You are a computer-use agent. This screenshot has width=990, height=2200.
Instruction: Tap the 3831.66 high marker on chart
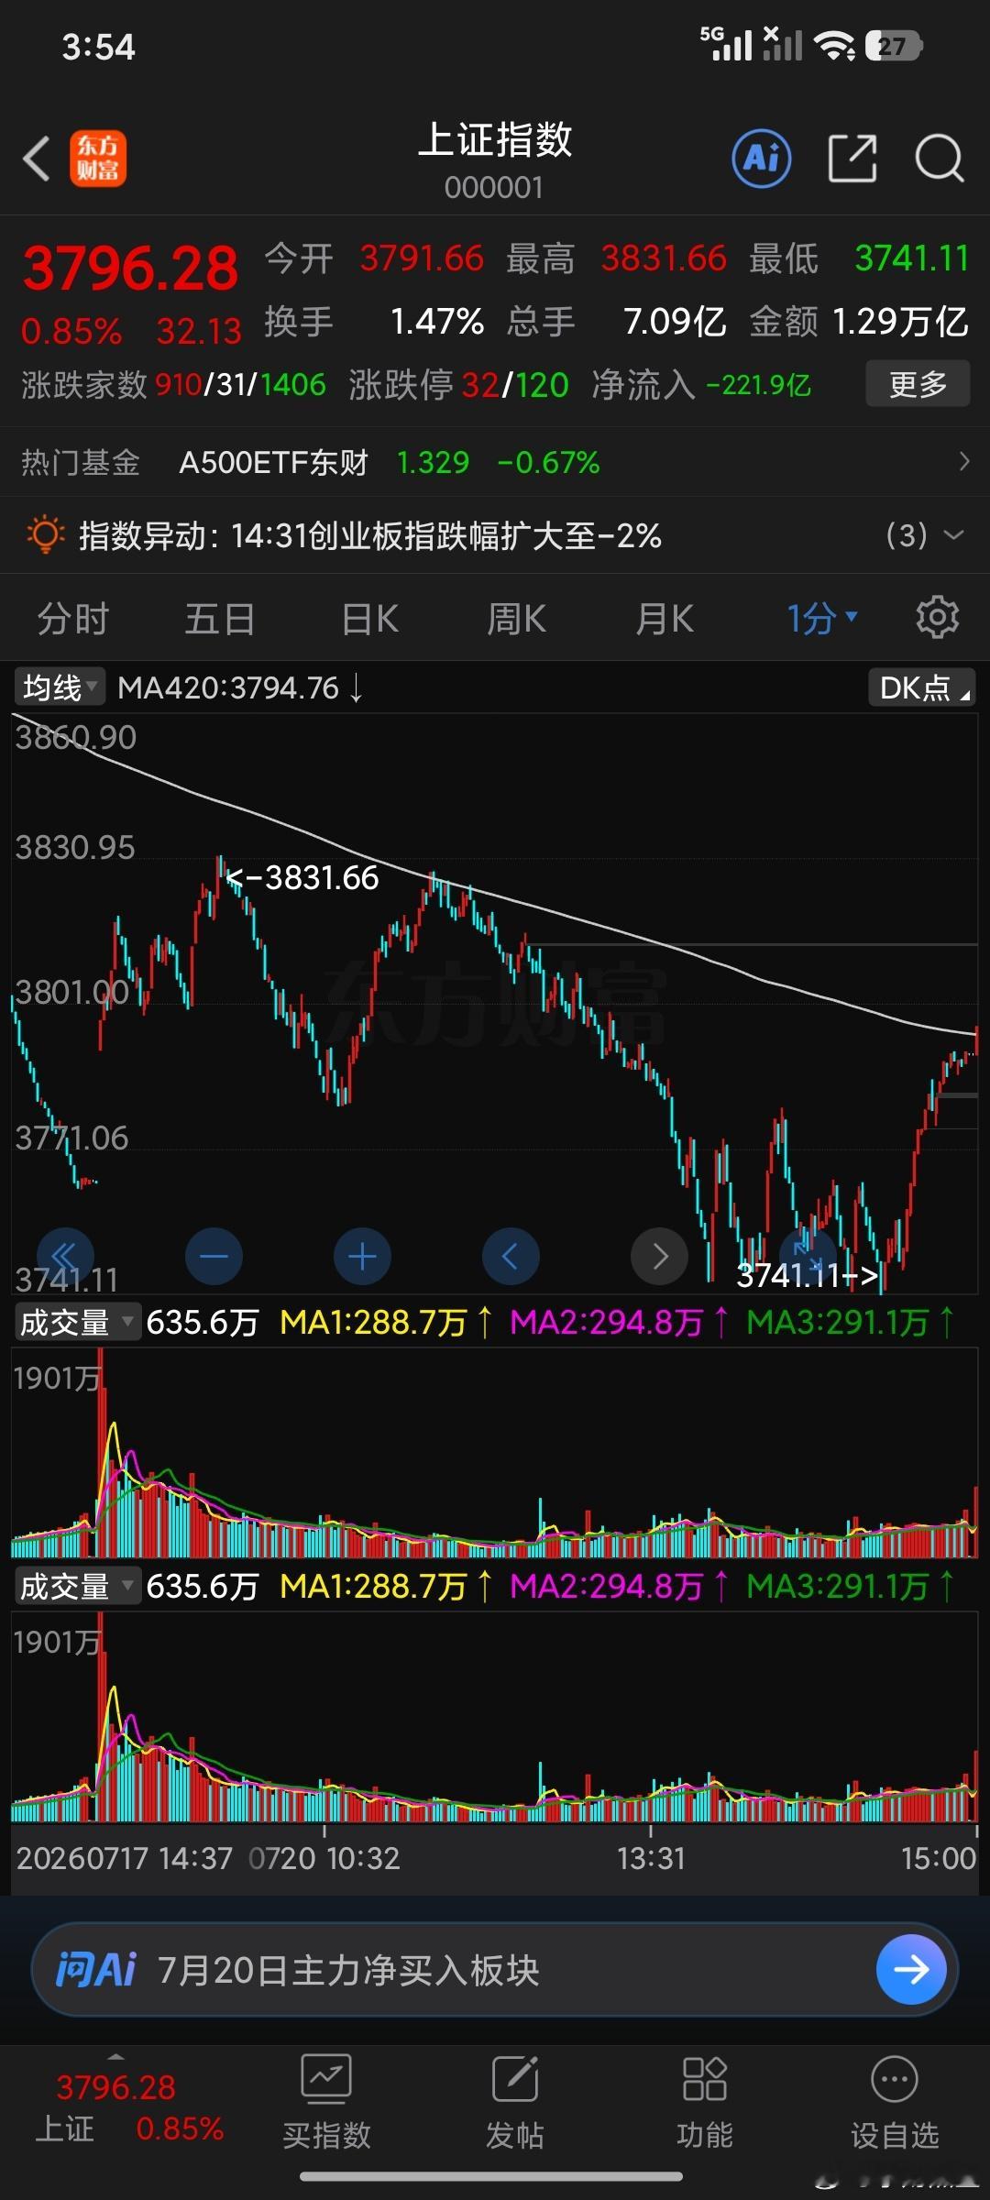click(x=303, y=878)
